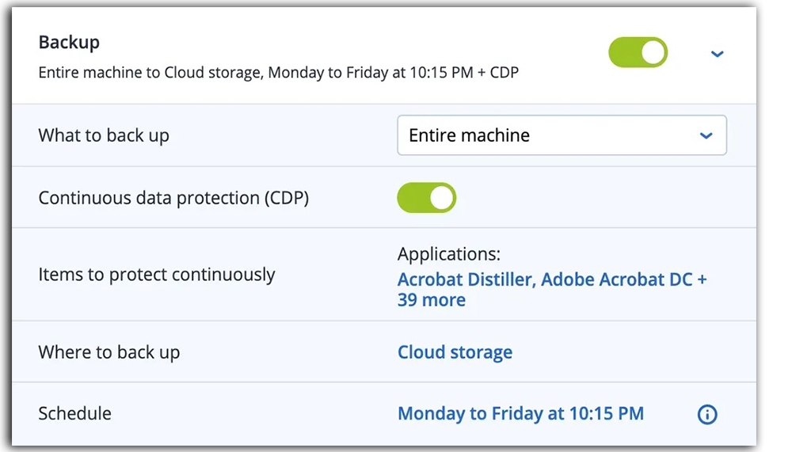Click Items to protect continuously label

157,275
